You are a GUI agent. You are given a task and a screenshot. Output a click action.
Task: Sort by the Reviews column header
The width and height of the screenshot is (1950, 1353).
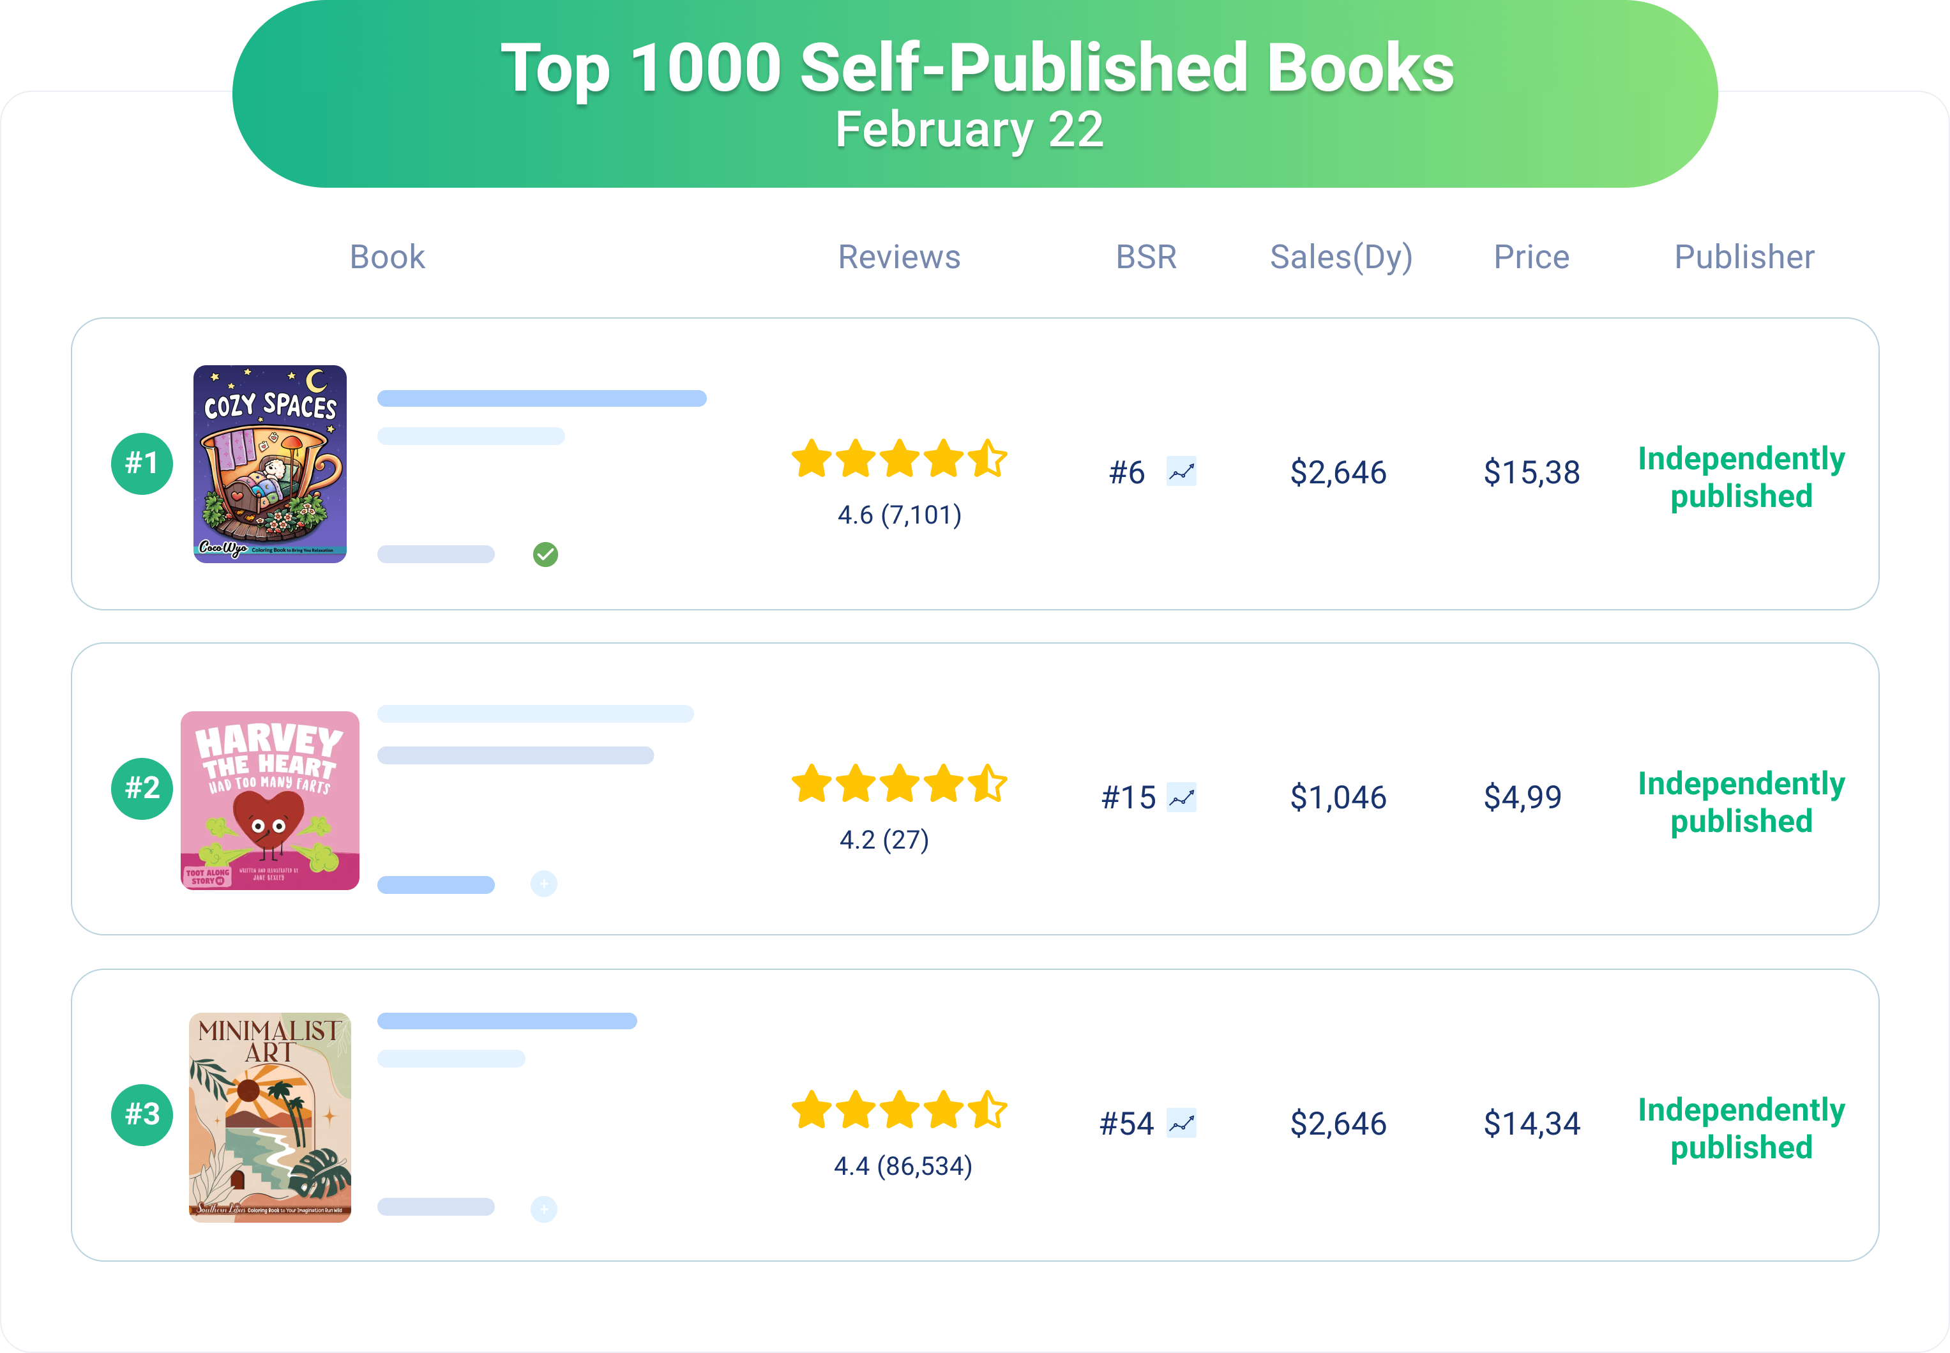click(898, 257)
